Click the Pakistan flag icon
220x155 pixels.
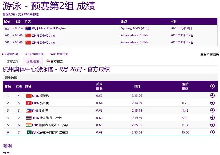click(x=29, y=132)
